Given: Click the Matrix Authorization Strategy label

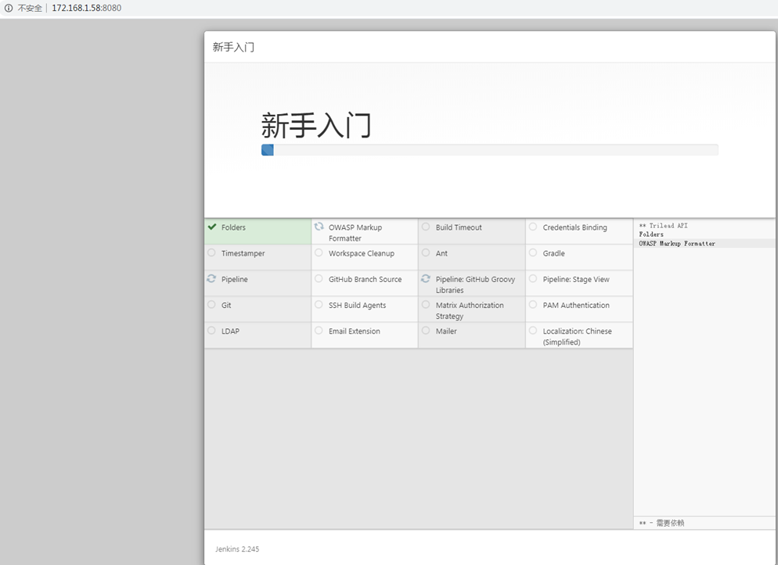Looking at the screenshot, I should point(470,310).
